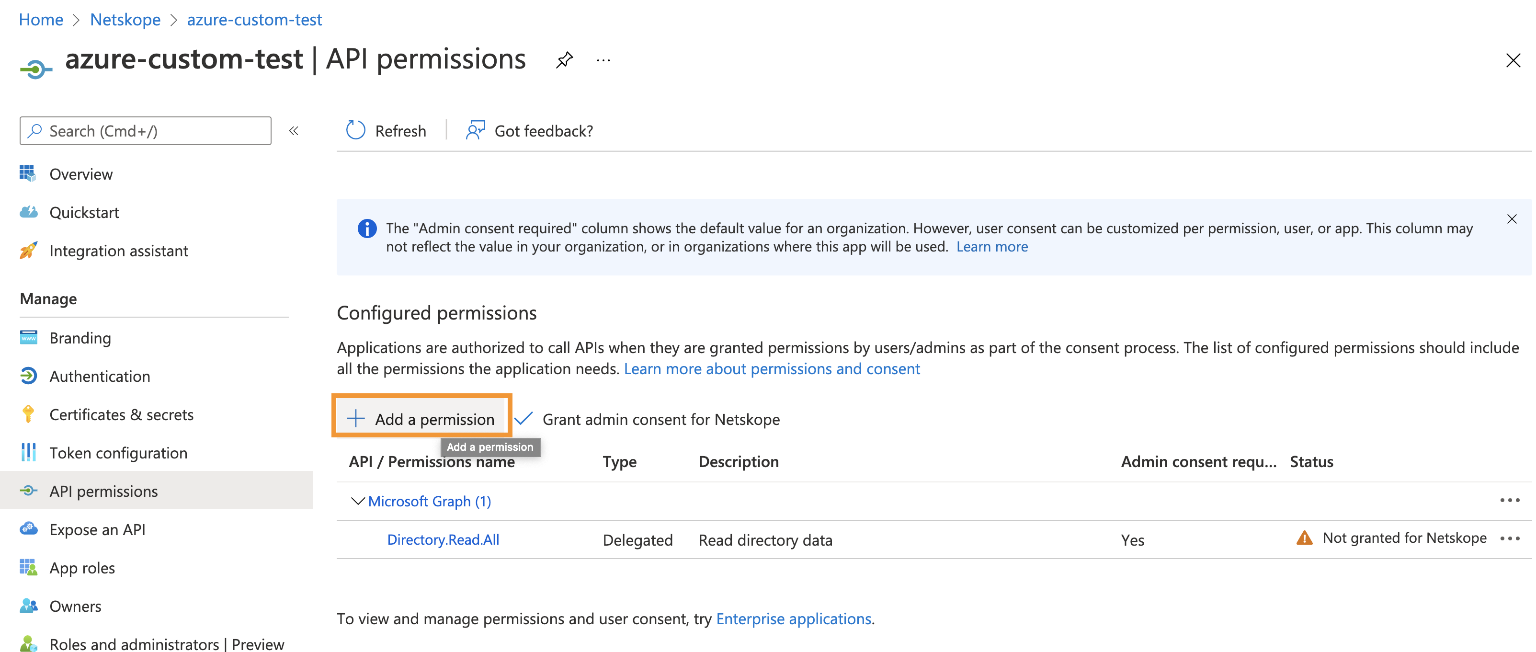Open Quickstart from the menu
Image resolution: width=1536 pixels, height=652 pixels.
[x=28, y=212]
